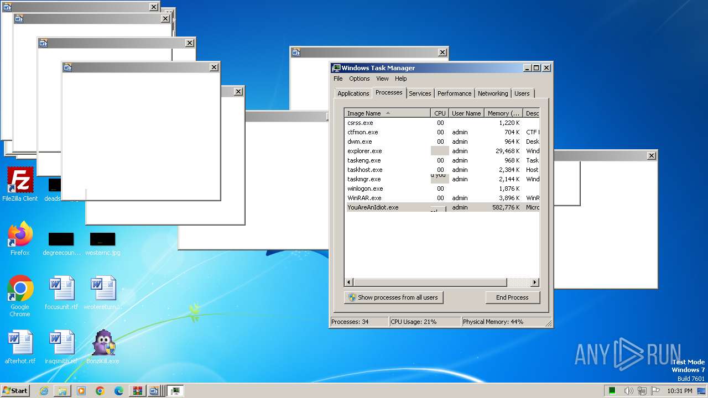
Task: Switch to the Networking tab
Action: tap(493, 93)
